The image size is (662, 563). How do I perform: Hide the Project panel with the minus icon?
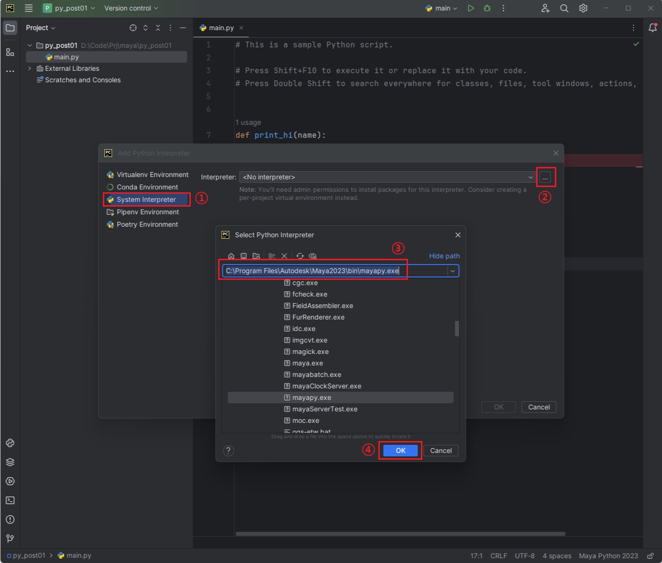(183, 28)
